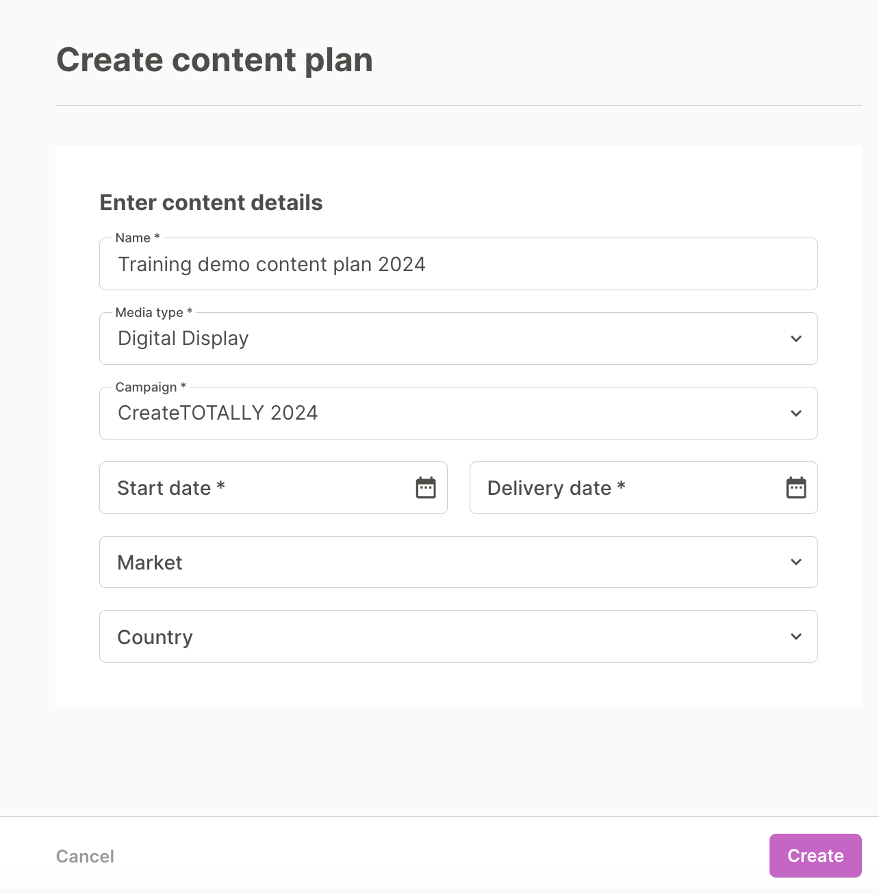The image size is (879, 894).
Task: Click the Market placeholder text
Action: (150, 563)
